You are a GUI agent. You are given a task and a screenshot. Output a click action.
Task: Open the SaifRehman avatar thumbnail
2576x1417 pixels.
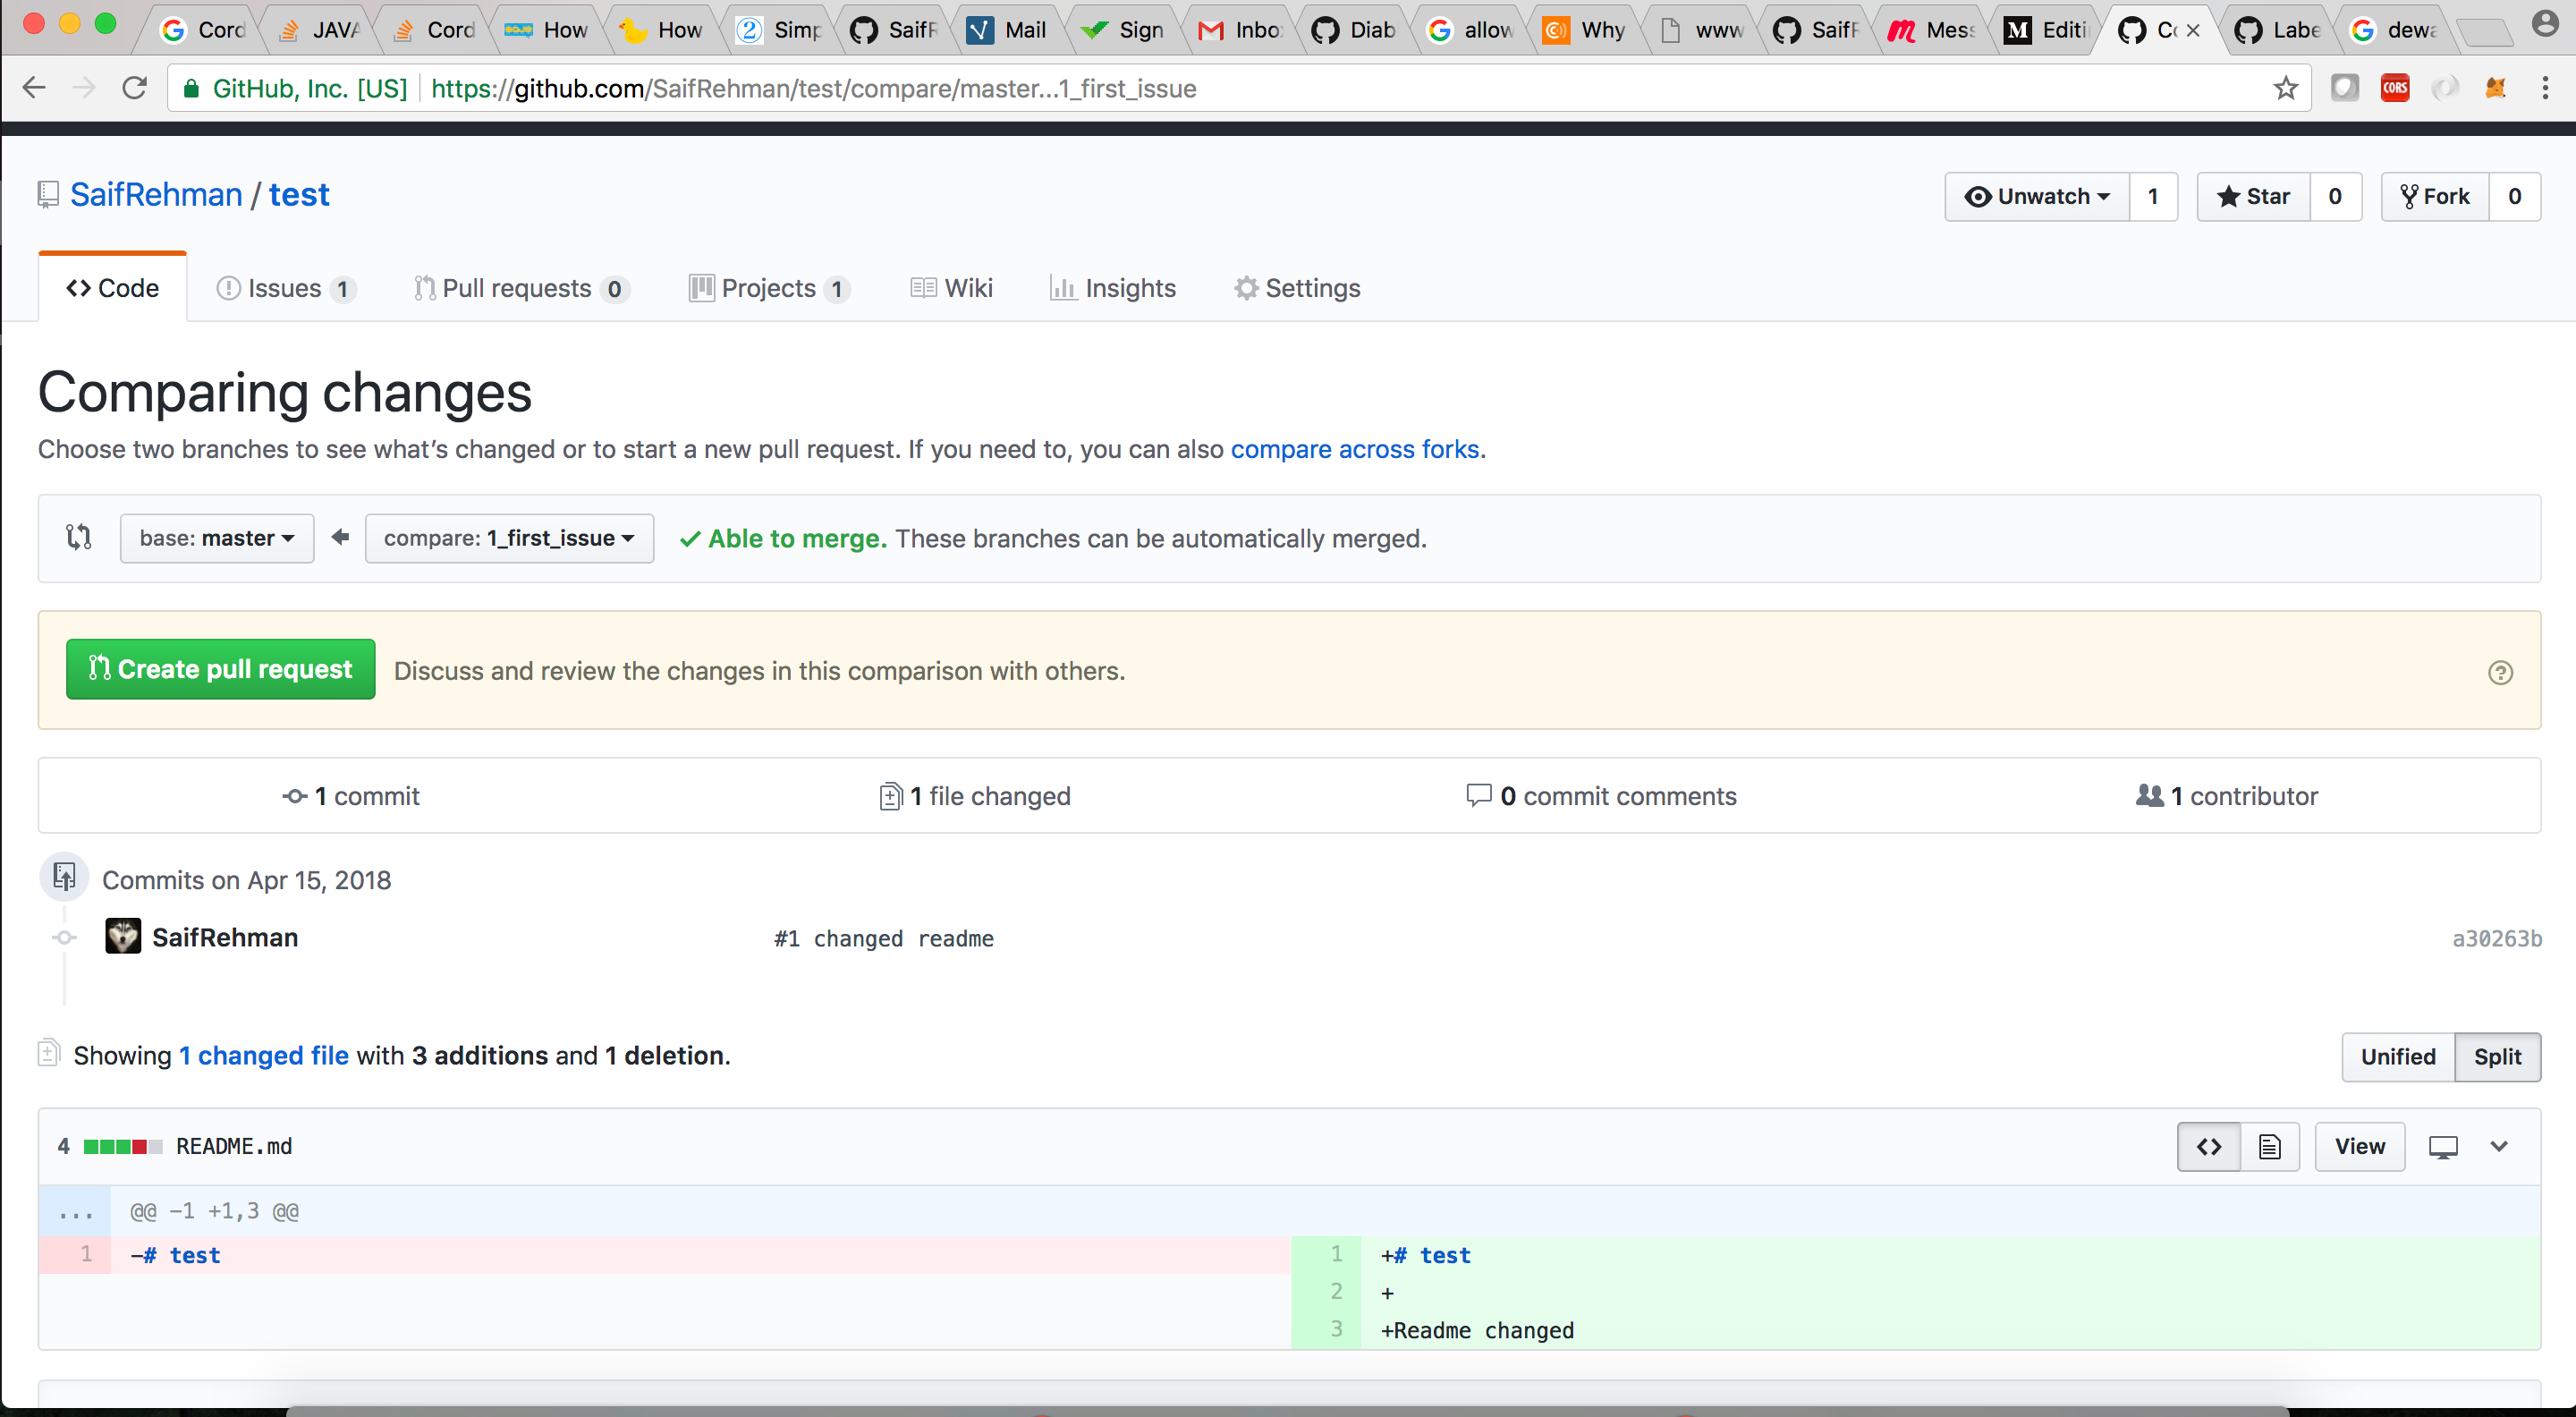coord(123,936)
